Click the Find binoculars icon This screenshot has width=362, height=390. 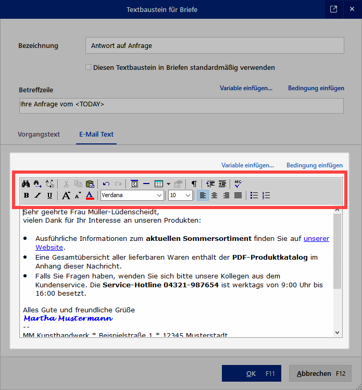click(x=26, y=184)
